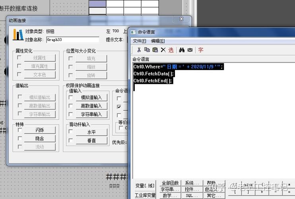Open the 字符串... function list
295x199 pixels.
[170, 189]
